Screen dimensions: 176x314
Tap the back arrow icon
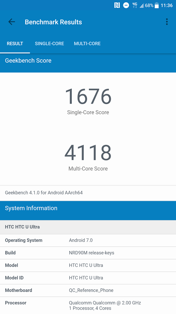[12, 22]
